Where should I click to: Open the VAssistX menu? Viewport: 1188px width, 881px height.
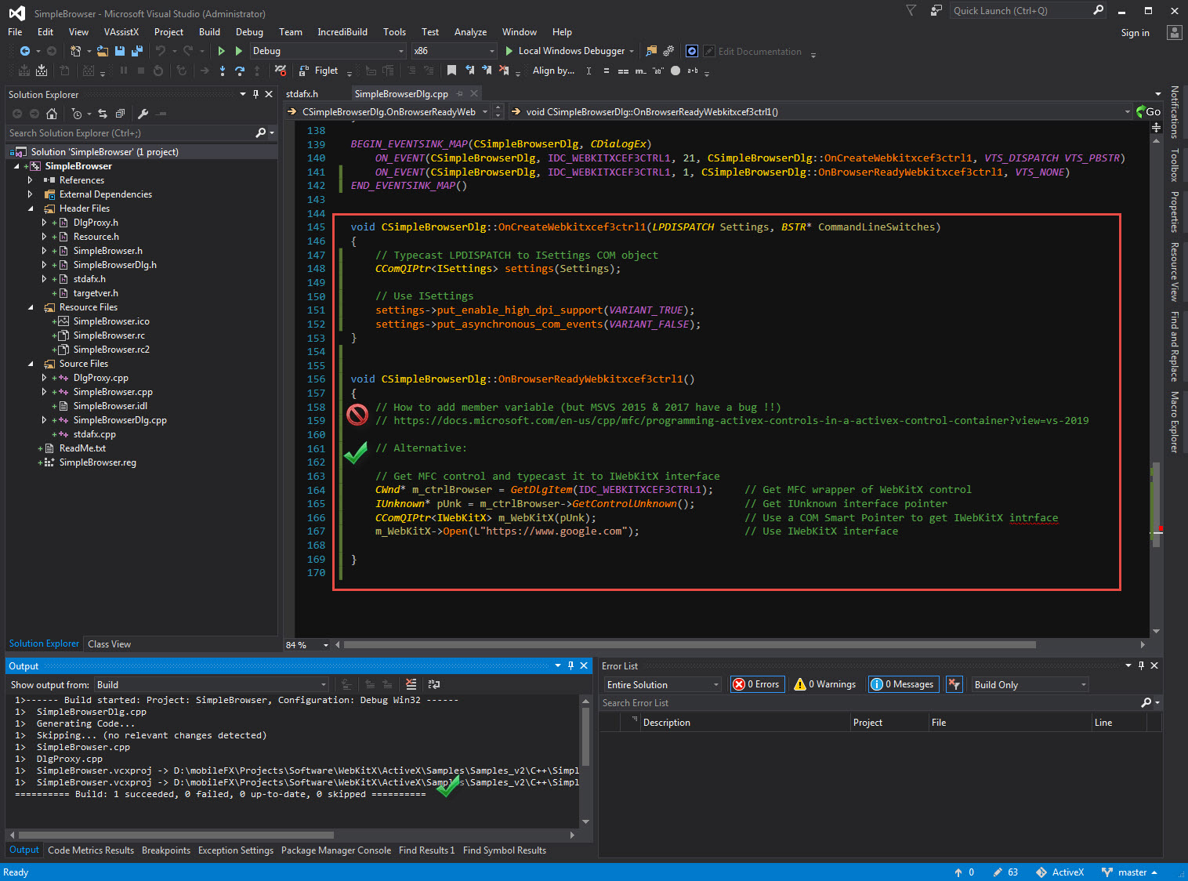121,32
